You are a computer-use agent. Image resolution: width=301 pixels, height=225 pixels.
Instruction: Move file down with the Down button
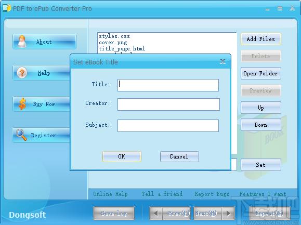click(261, 125)
